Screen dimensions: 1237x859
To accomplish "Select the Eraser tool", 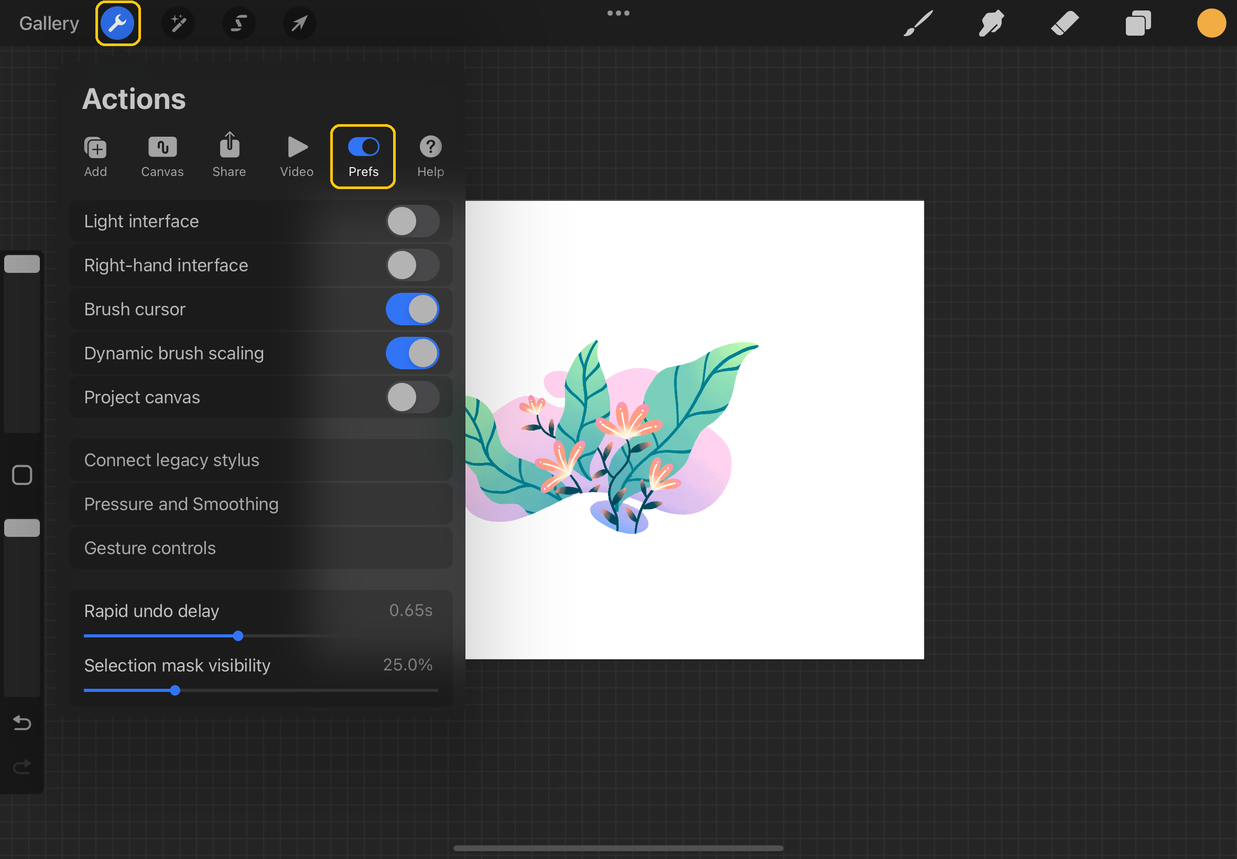I will click(1065, 24).
